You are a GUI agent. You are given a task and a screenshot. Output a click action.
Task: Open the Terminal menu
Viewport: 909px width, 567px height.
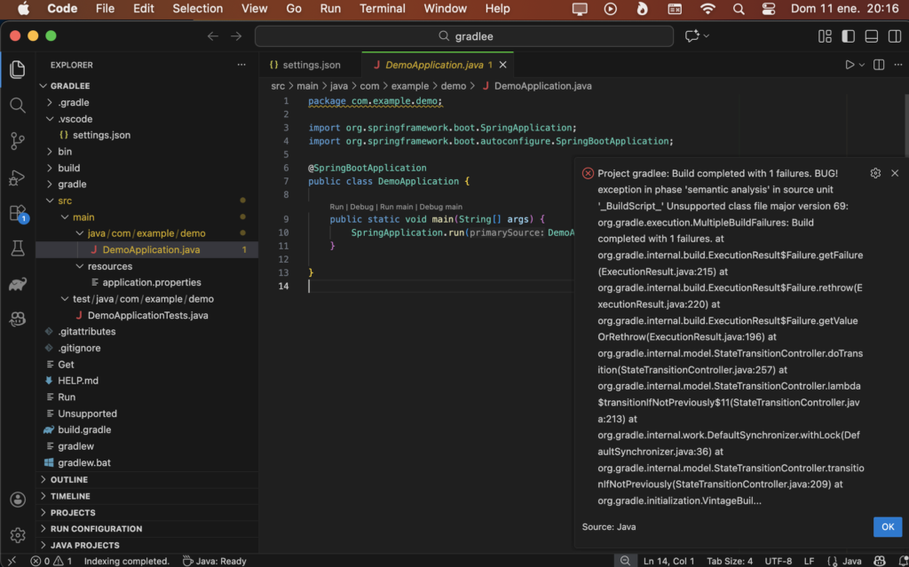382,9
